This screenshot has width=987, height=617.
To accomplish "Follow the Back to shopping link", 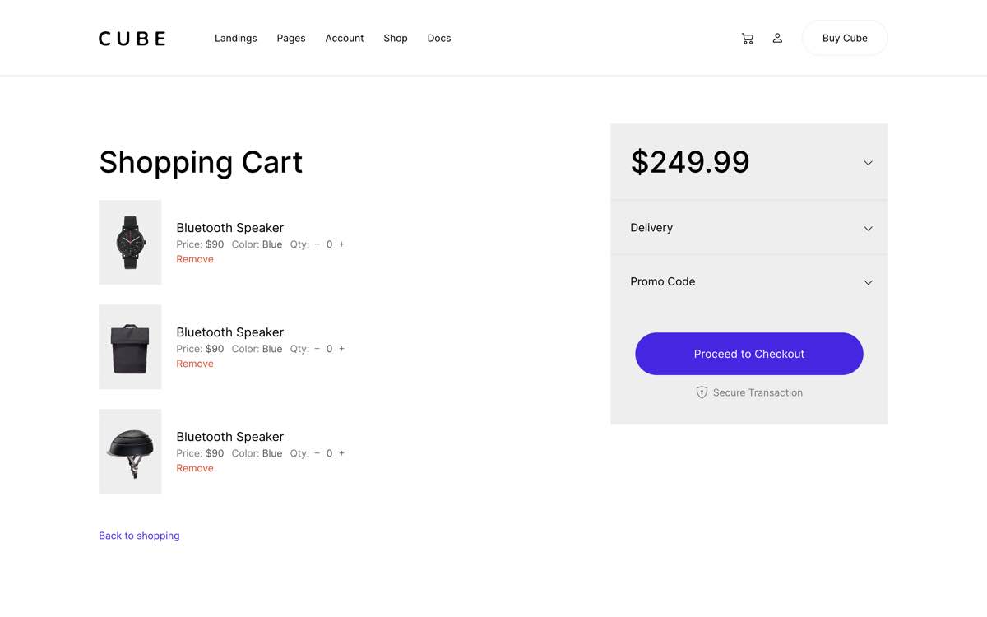I will (139, 536).
